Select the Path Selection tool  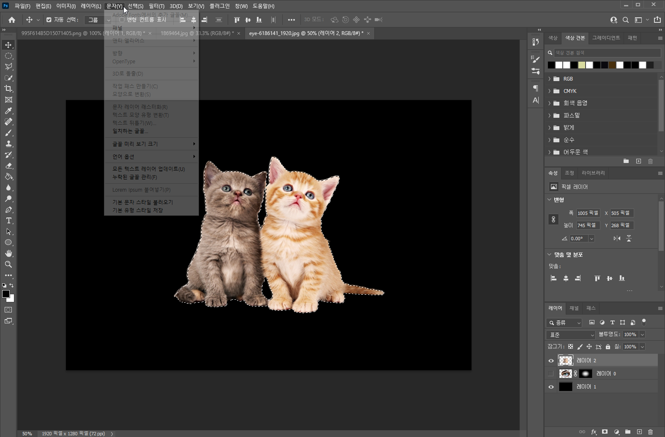8,231
